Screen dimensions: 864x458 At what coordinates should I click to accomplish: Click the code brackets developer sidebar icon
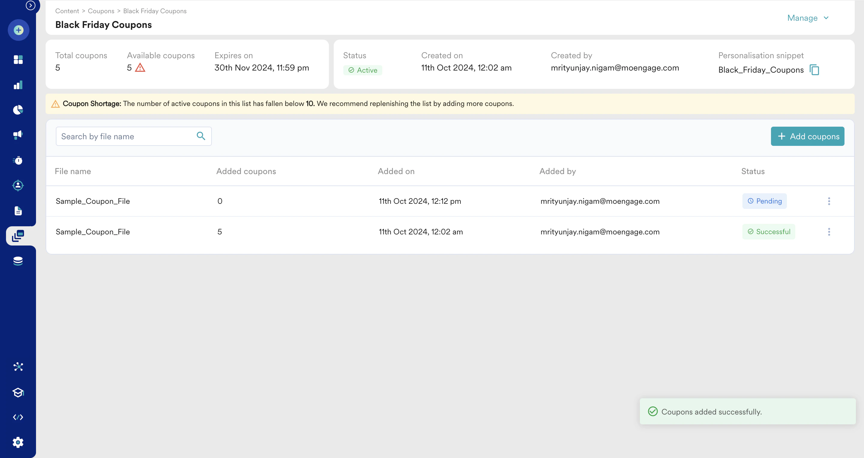(18, 417)
